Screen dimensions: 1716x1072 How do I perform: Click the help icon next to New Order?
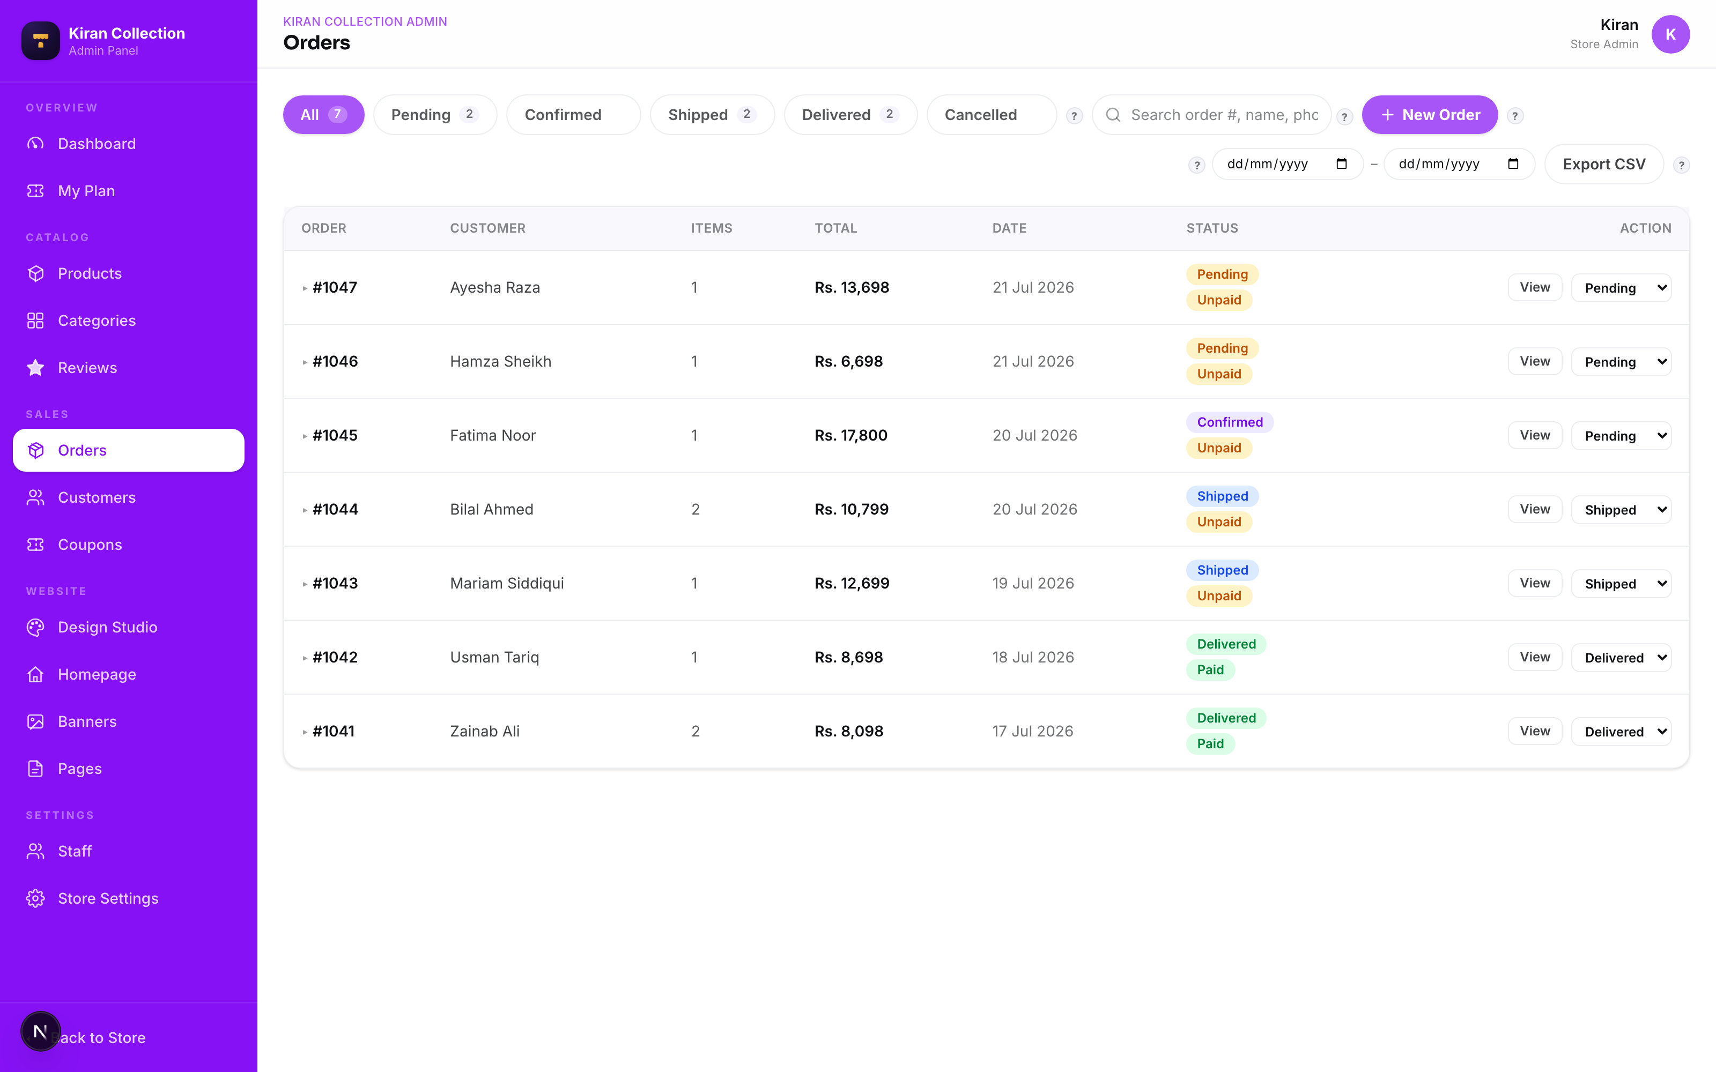[1514, 116]
